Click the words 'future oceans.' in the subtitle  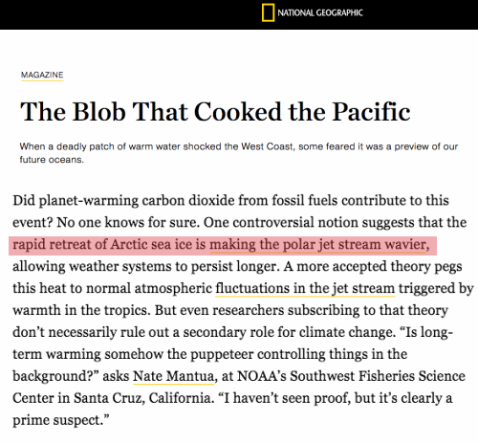[x=52, y=160]
